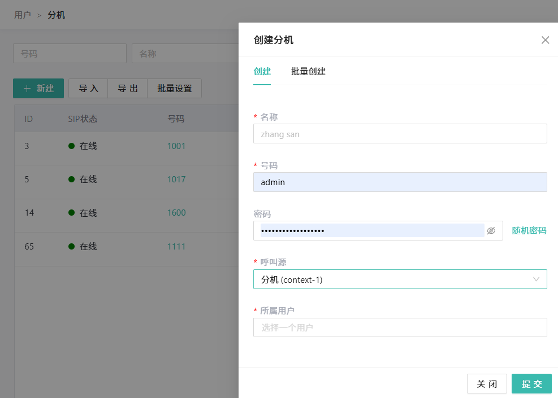The height and width of the screenshot is (398, 558).
Task: Click the 导出 button
Action: 127,89
